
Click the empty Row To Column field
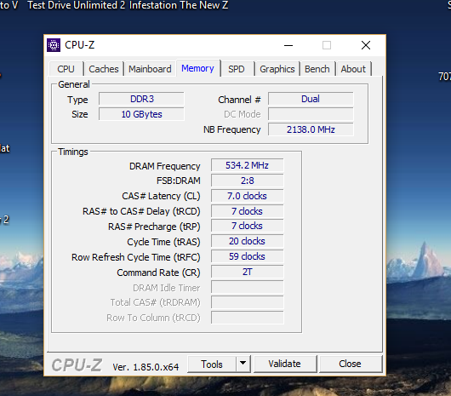point(248,318)
